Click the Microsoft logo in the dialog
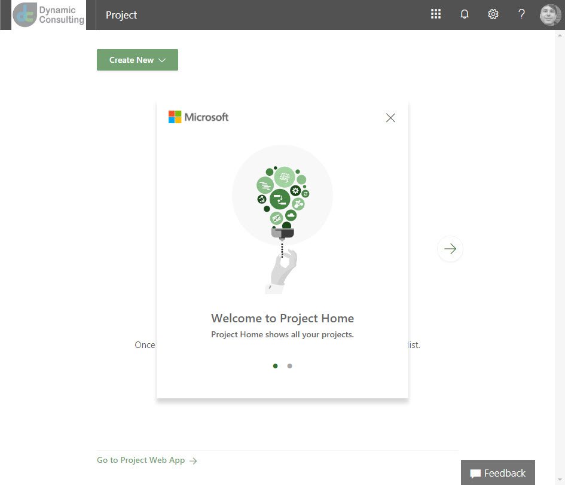Viewport: 565px width, 485px height. pyautogui.click(x=198, y=117)
